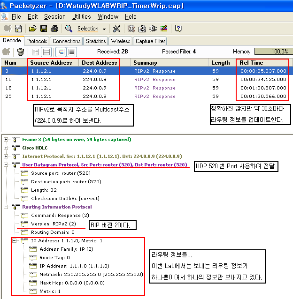The width and height of the screenshot is (293, 299).
Task: Select the Version: RIPv2 (2) field
Action: [x=54, y=224]
